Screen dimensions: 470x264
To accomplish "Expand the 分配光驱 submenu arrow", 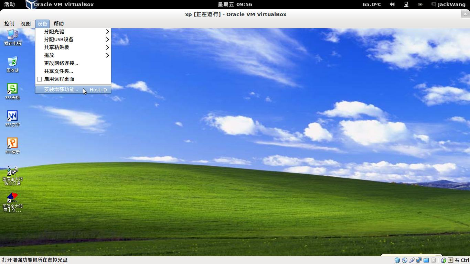I will pyautogui.click(x=107, y=32).
